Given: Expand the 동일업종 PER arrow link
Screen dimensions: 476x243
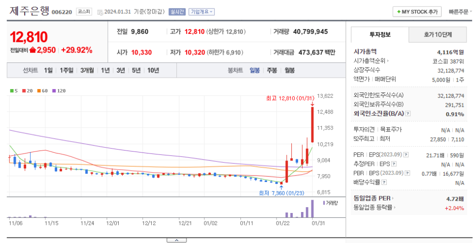Looking at the screenshot, I should 393,198.
